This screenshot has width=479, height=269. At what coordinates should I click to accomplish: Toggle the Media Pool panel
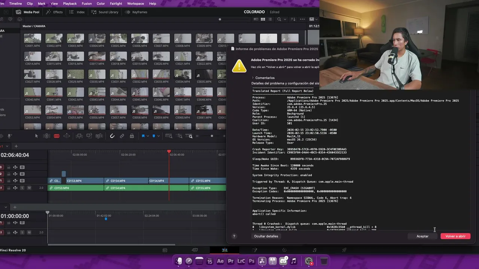pyautogui.click(x=28, y=12)
